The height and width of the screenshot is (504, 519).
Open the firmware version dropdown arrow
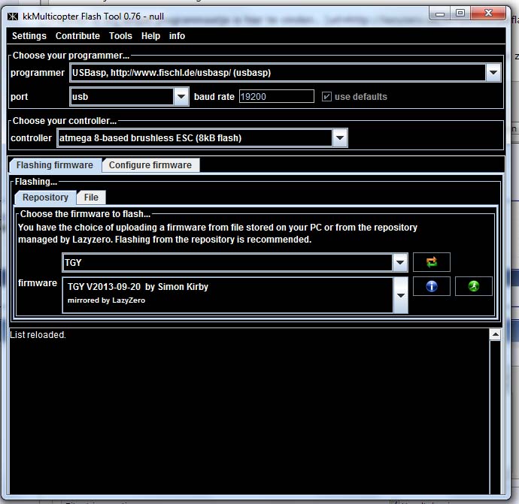[x=400, y=295]
